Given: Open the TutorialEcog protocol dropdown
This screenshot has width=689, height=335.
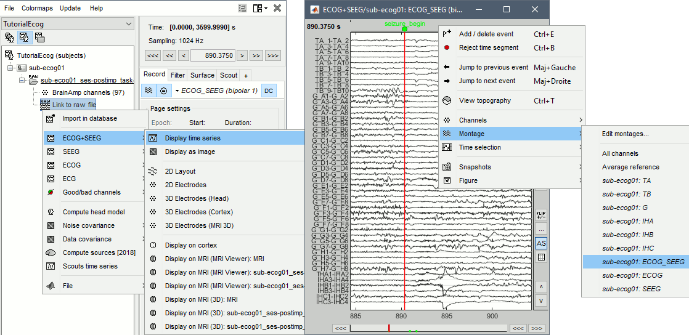Looking at the screenshot, I should point(129,24).
